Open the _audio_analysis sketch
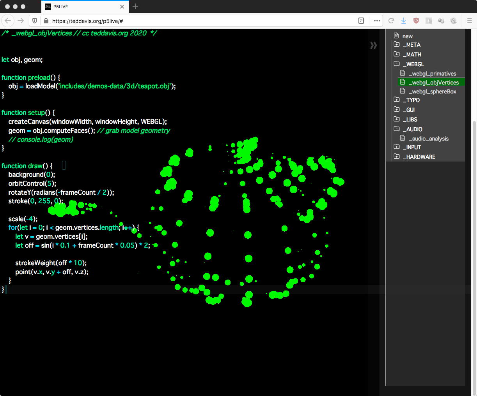Viewport: 477px width, 396px height. (428, 139)
